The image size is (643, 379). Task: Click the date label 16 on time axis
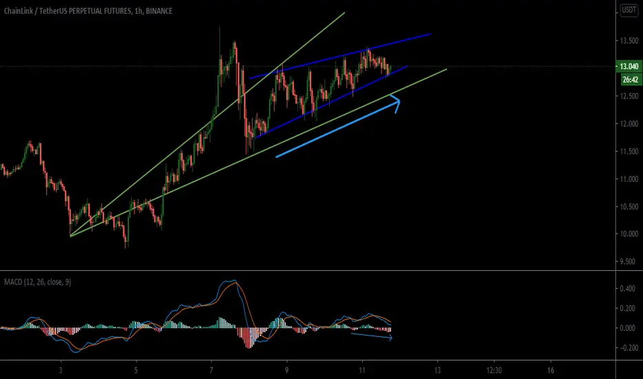coord(551,371)
